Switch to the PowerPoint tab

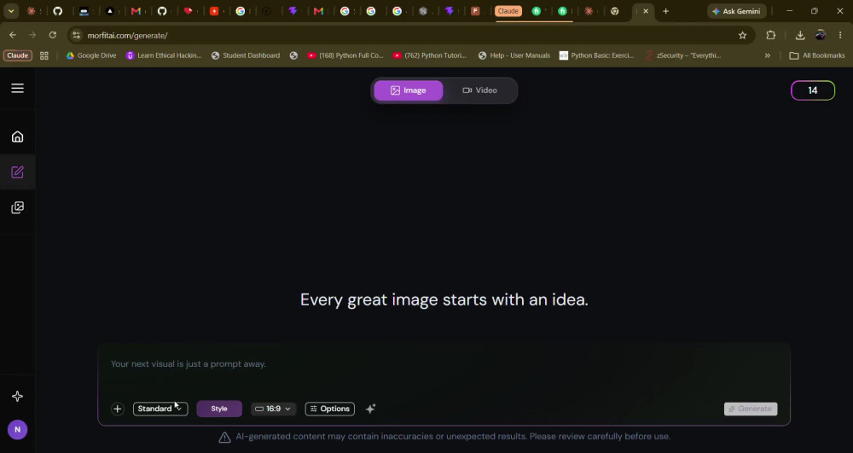[475, 11]
